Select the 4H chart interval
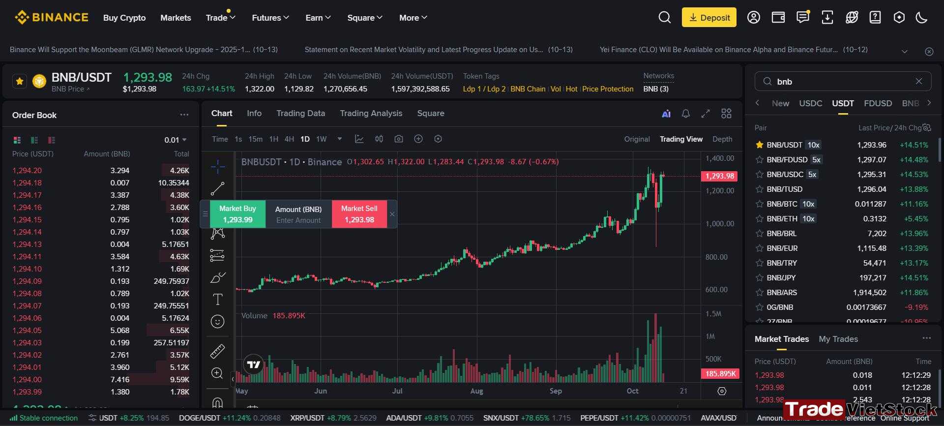This screenshot has width=944, height=426. pos(289,139)
